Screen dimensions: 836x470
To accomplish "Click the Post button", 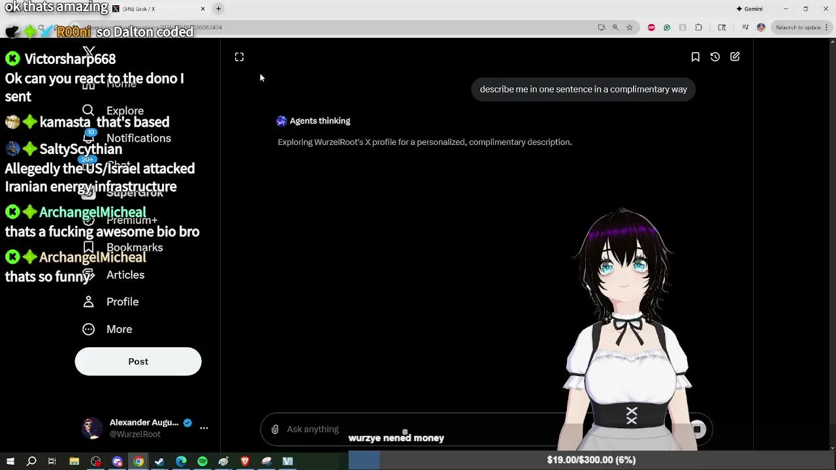I will point(138,362).
